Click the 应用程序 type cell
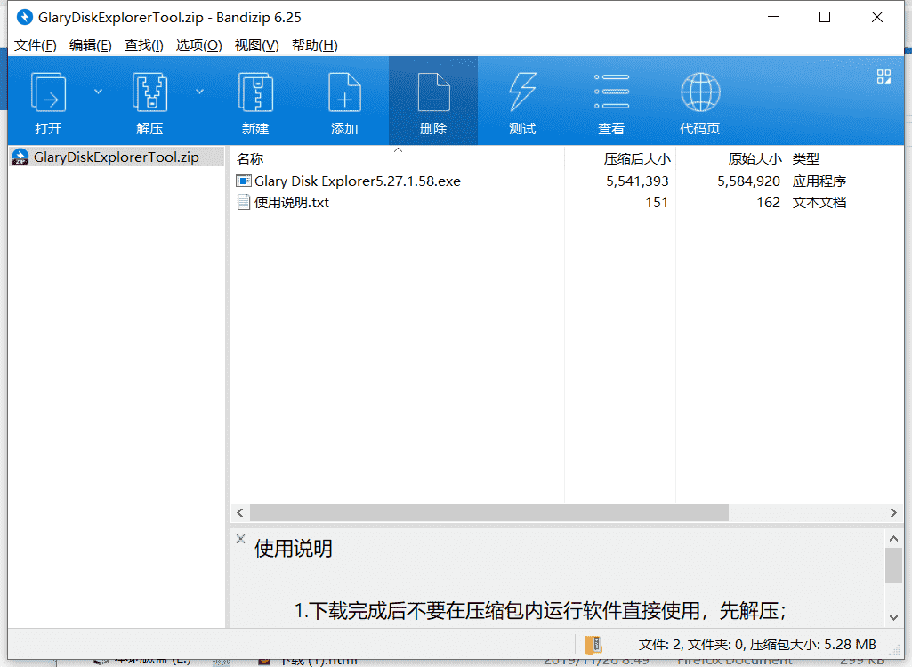 [x=819, y=181]
